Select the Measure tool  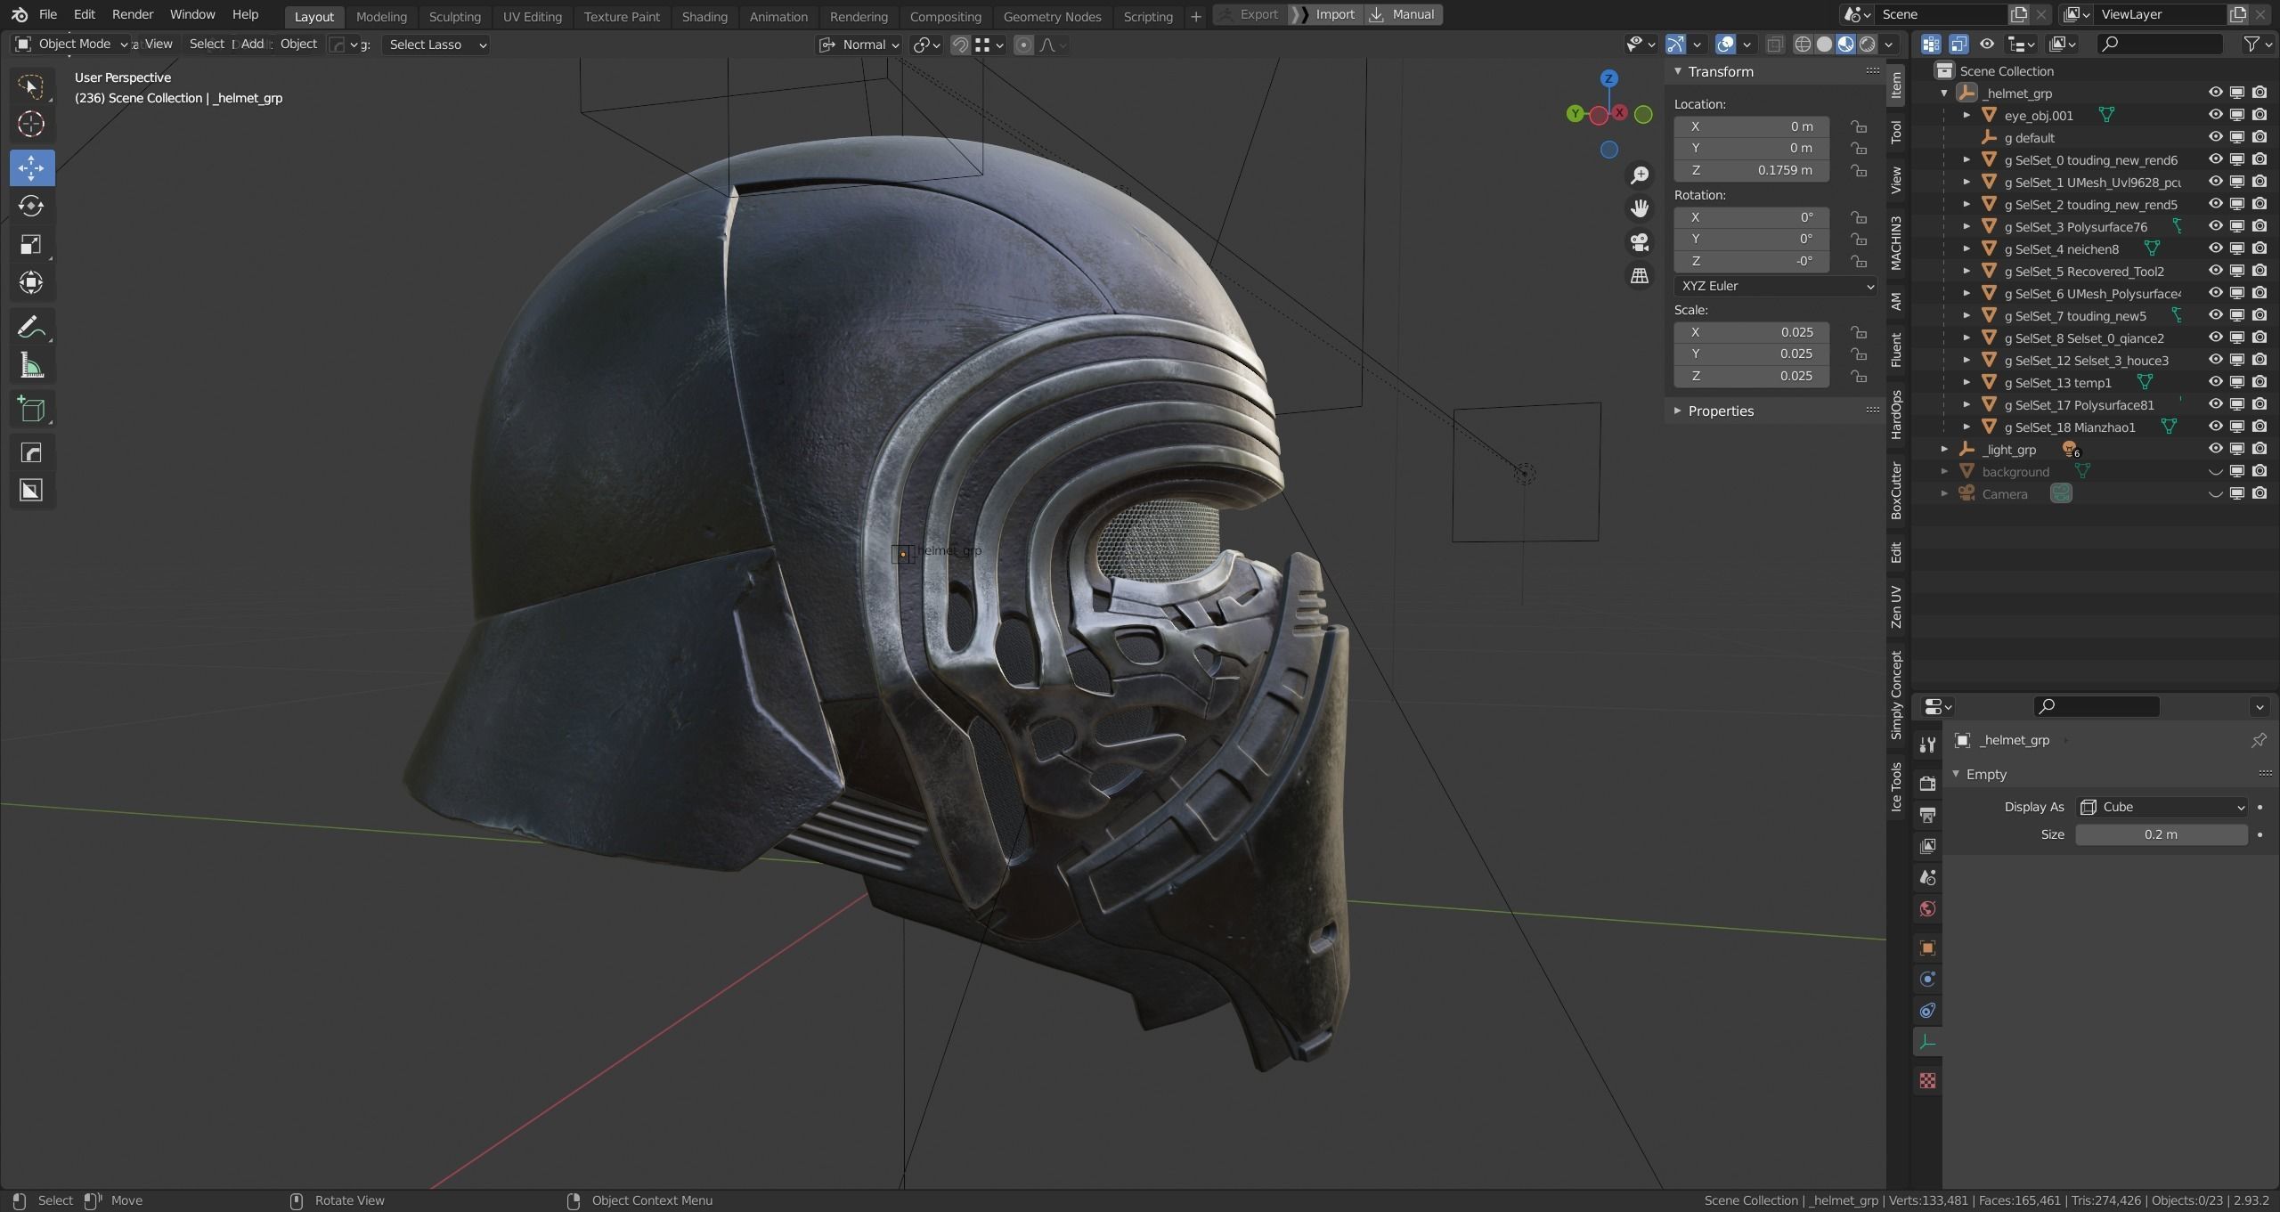tap(31, 365)
